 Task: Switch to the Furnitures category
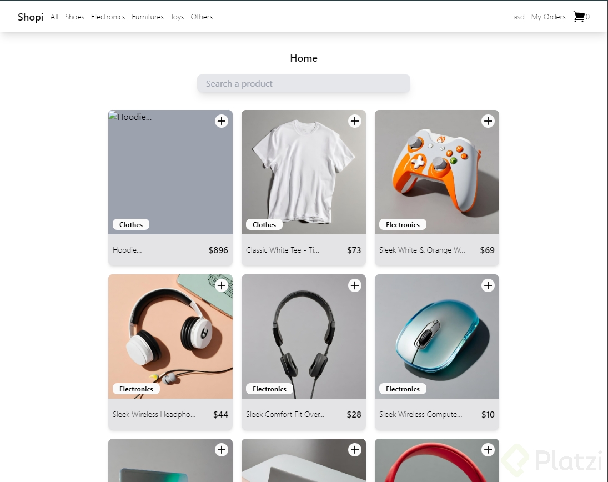pos(148,17)
